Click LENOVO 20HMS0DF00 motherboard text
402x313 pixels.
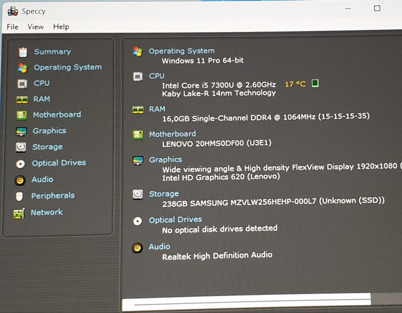pos(216,143)
